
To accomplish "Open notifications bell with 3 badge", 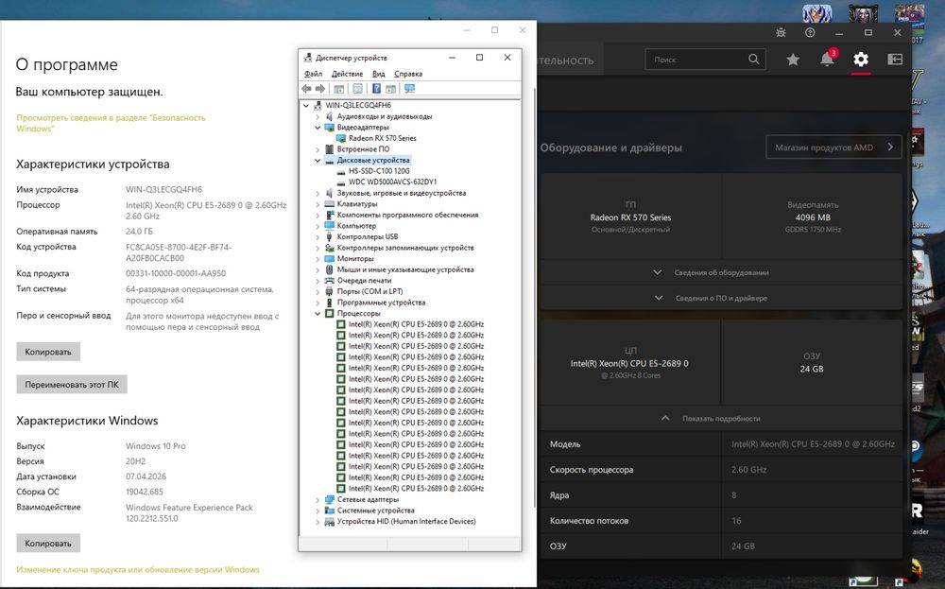I will pyautogui.click(x=827, y=60).
